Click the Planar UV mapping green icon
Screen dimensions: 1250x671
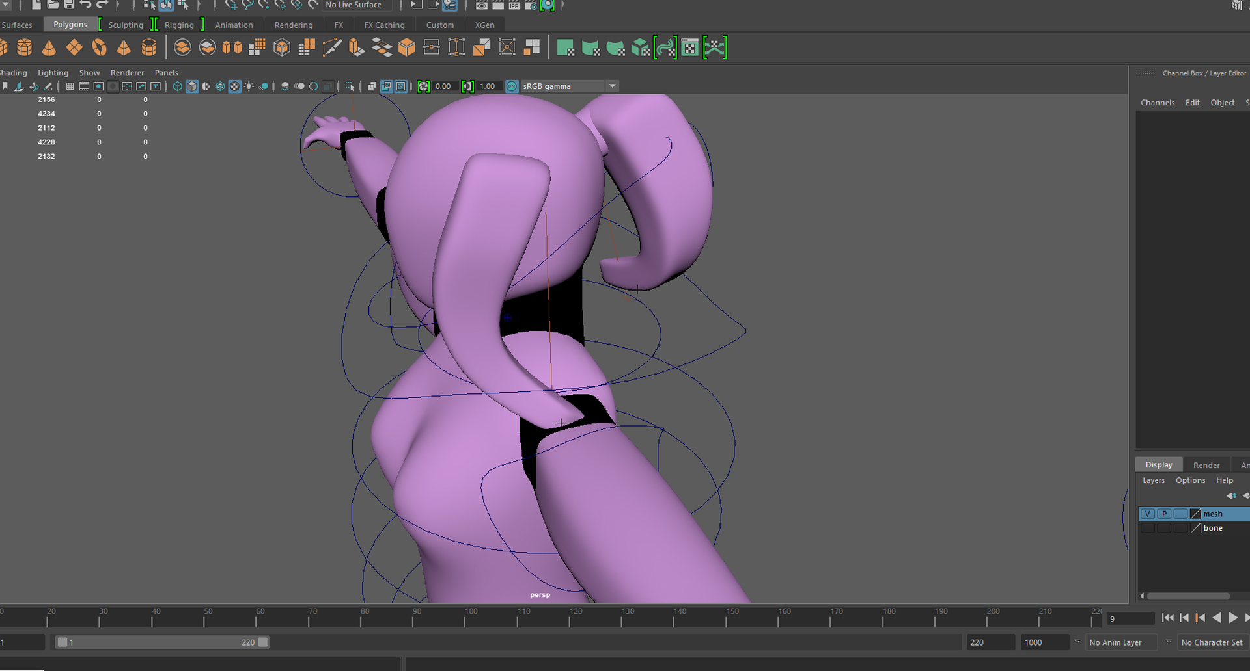pos(566,47)
